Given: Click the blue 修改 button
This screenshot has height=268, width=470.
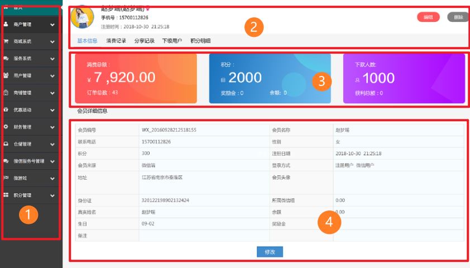Looking at the screenshot, I should (x=270, y=252).
